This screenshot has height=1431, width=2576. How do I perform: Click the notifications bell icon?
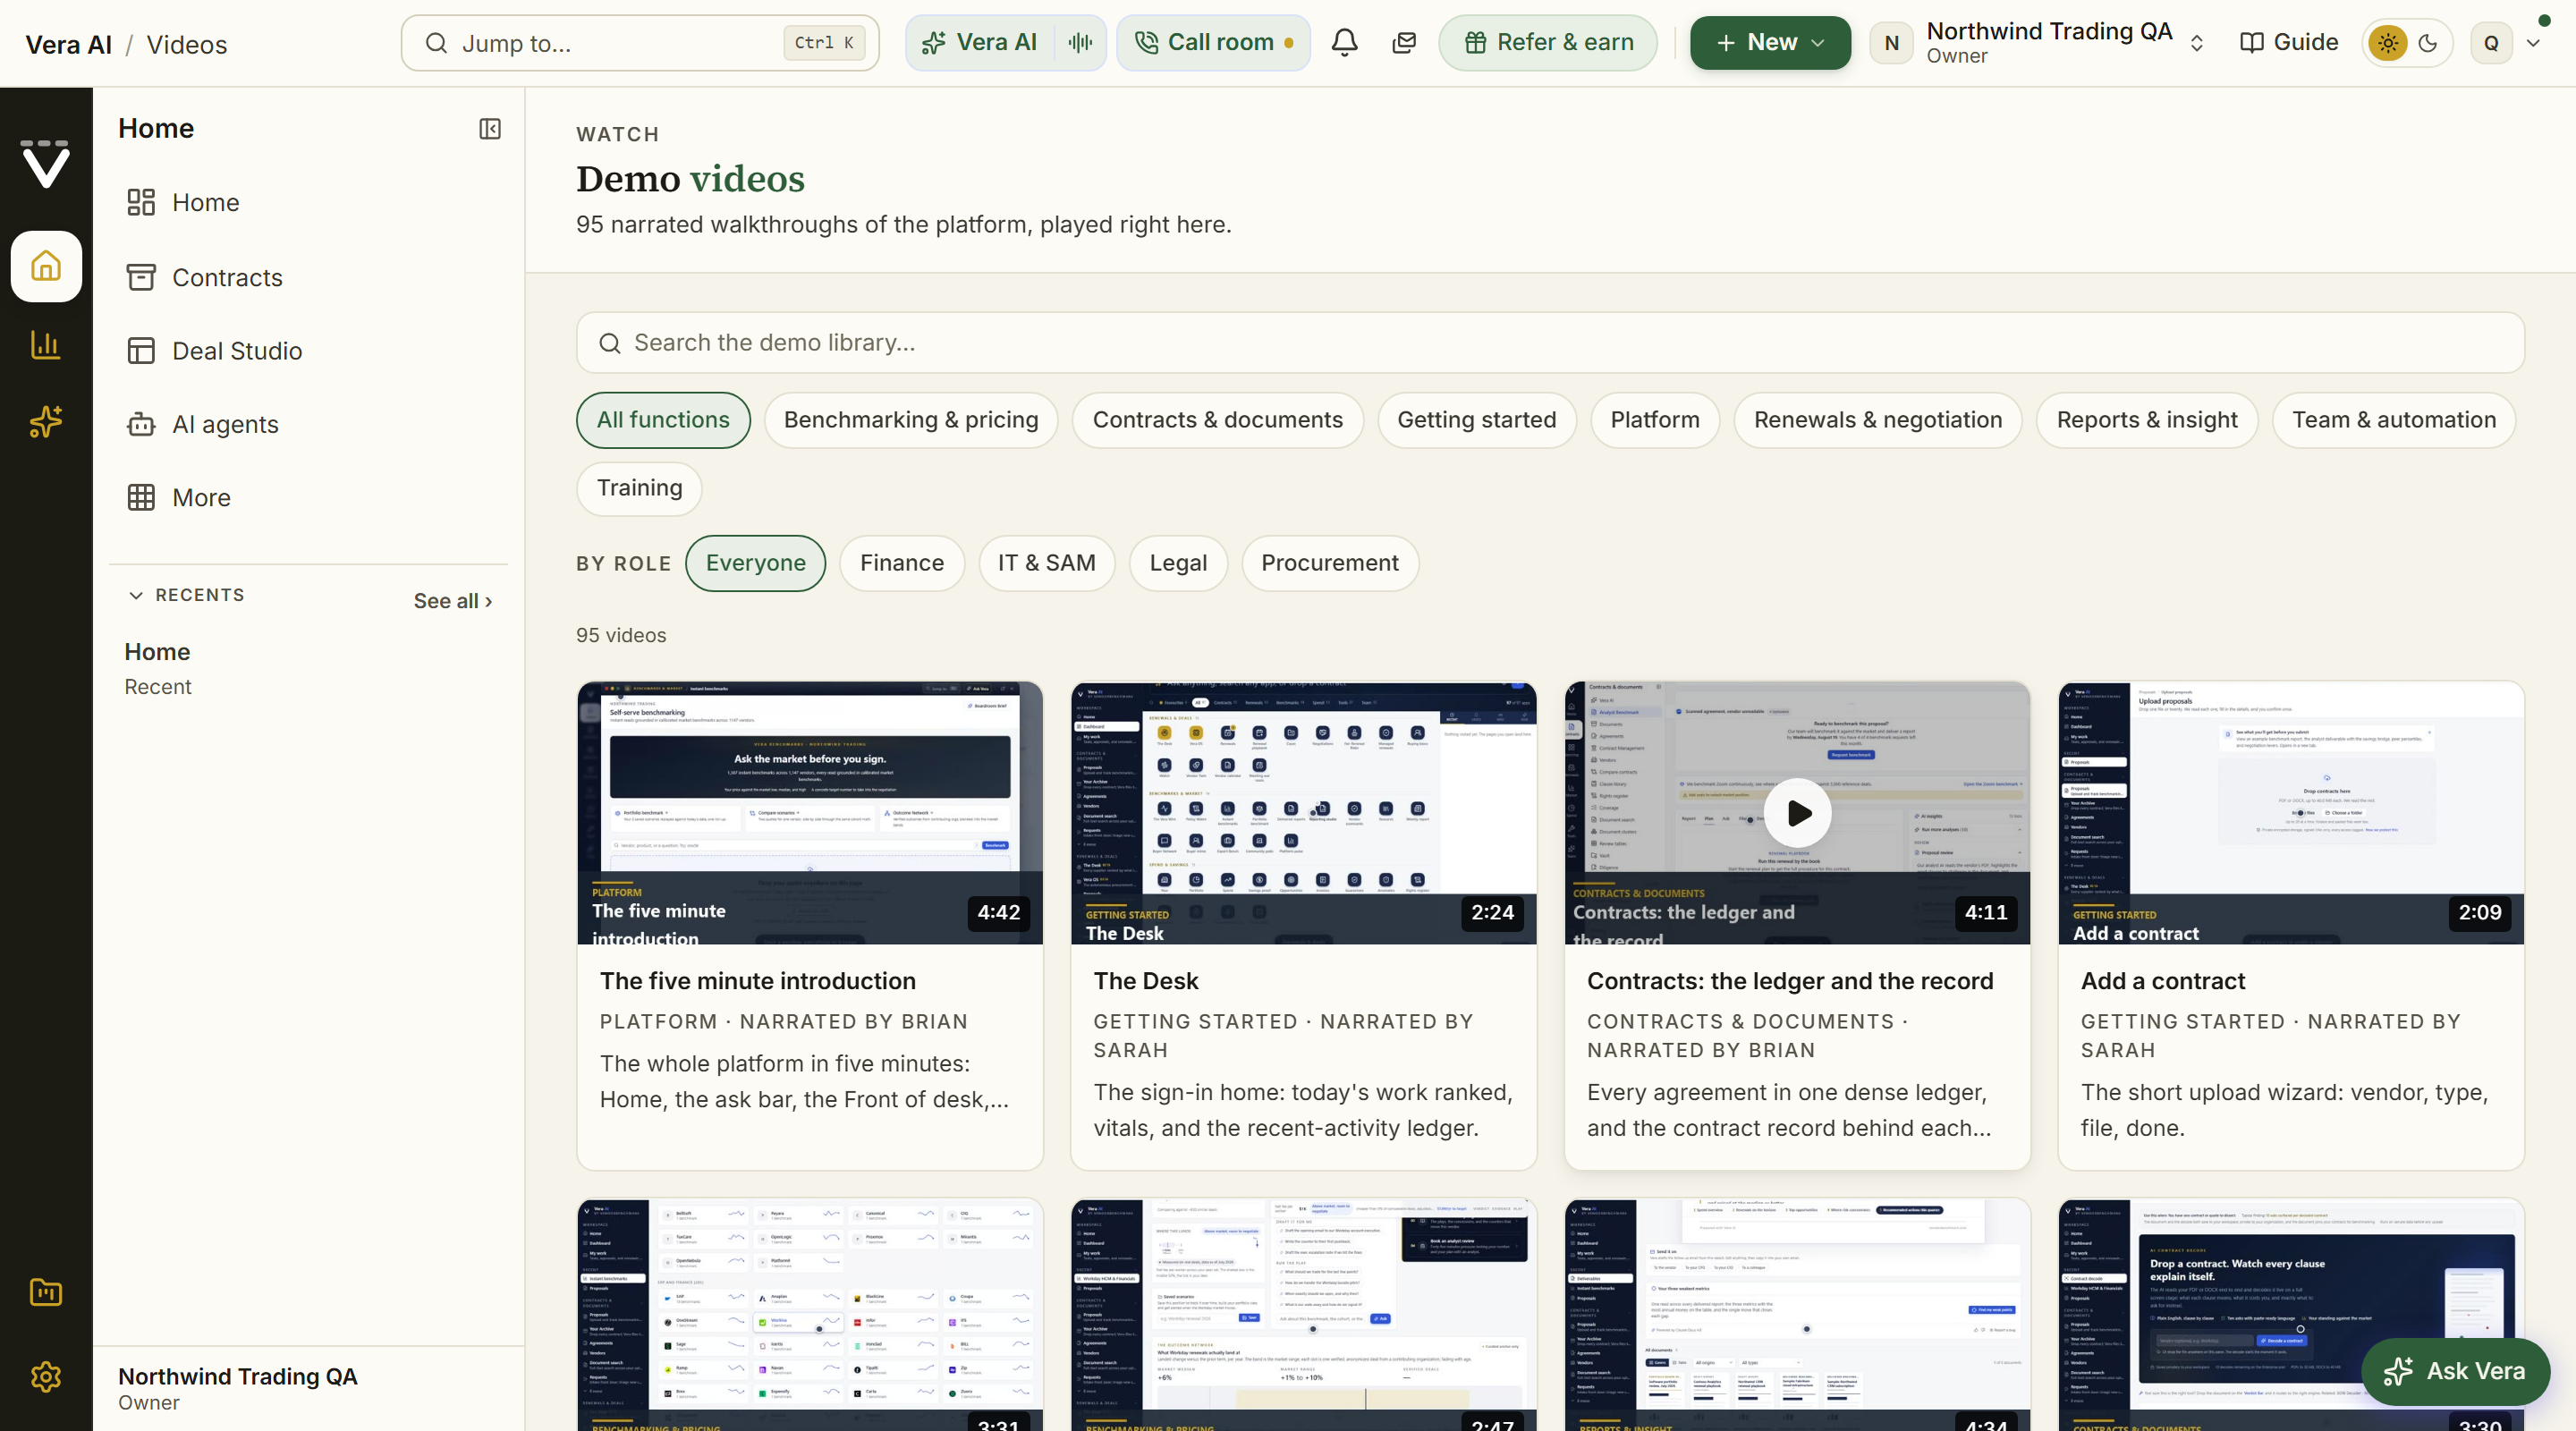click(x=1345, y=42)
